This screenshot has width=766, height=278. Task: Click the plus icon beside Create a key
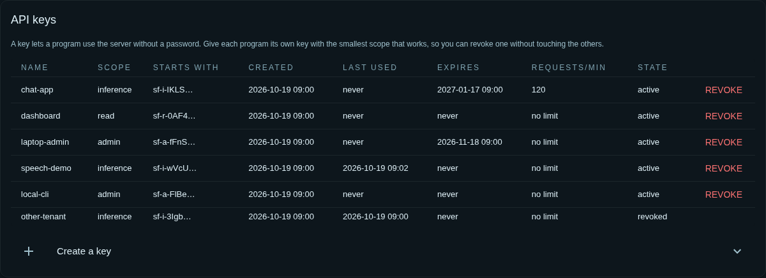(x=29, y=251)
